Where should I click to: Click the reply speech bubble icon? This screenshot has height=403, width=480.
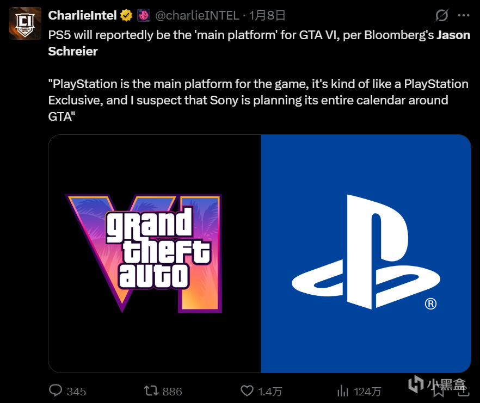coord(57,390)
